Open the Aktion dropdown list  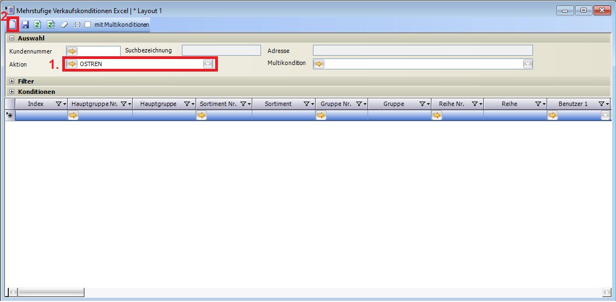tap(208, 64)
